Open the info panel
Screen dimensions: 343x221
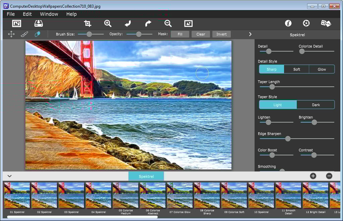[x=288, y=23]
